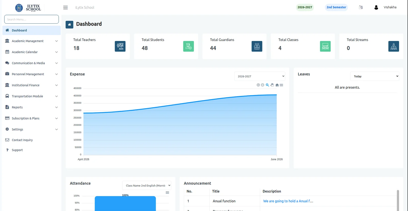408x211 pixels.
Task: Click the chart zoom out minus icon
Action: 263,85
